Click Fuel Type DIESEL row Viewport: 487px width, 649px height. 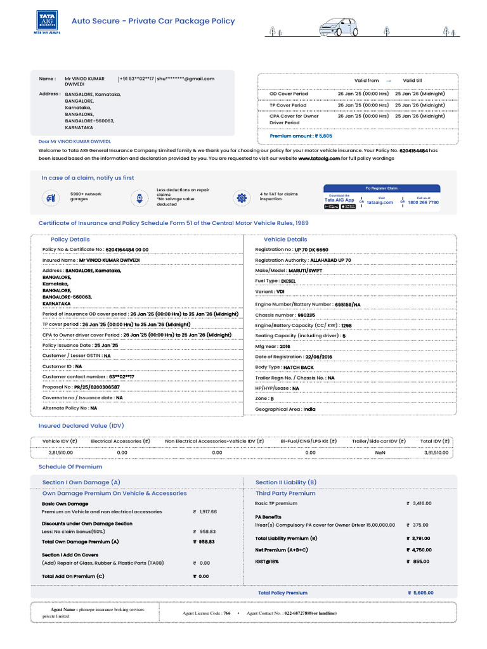[355, 281]
